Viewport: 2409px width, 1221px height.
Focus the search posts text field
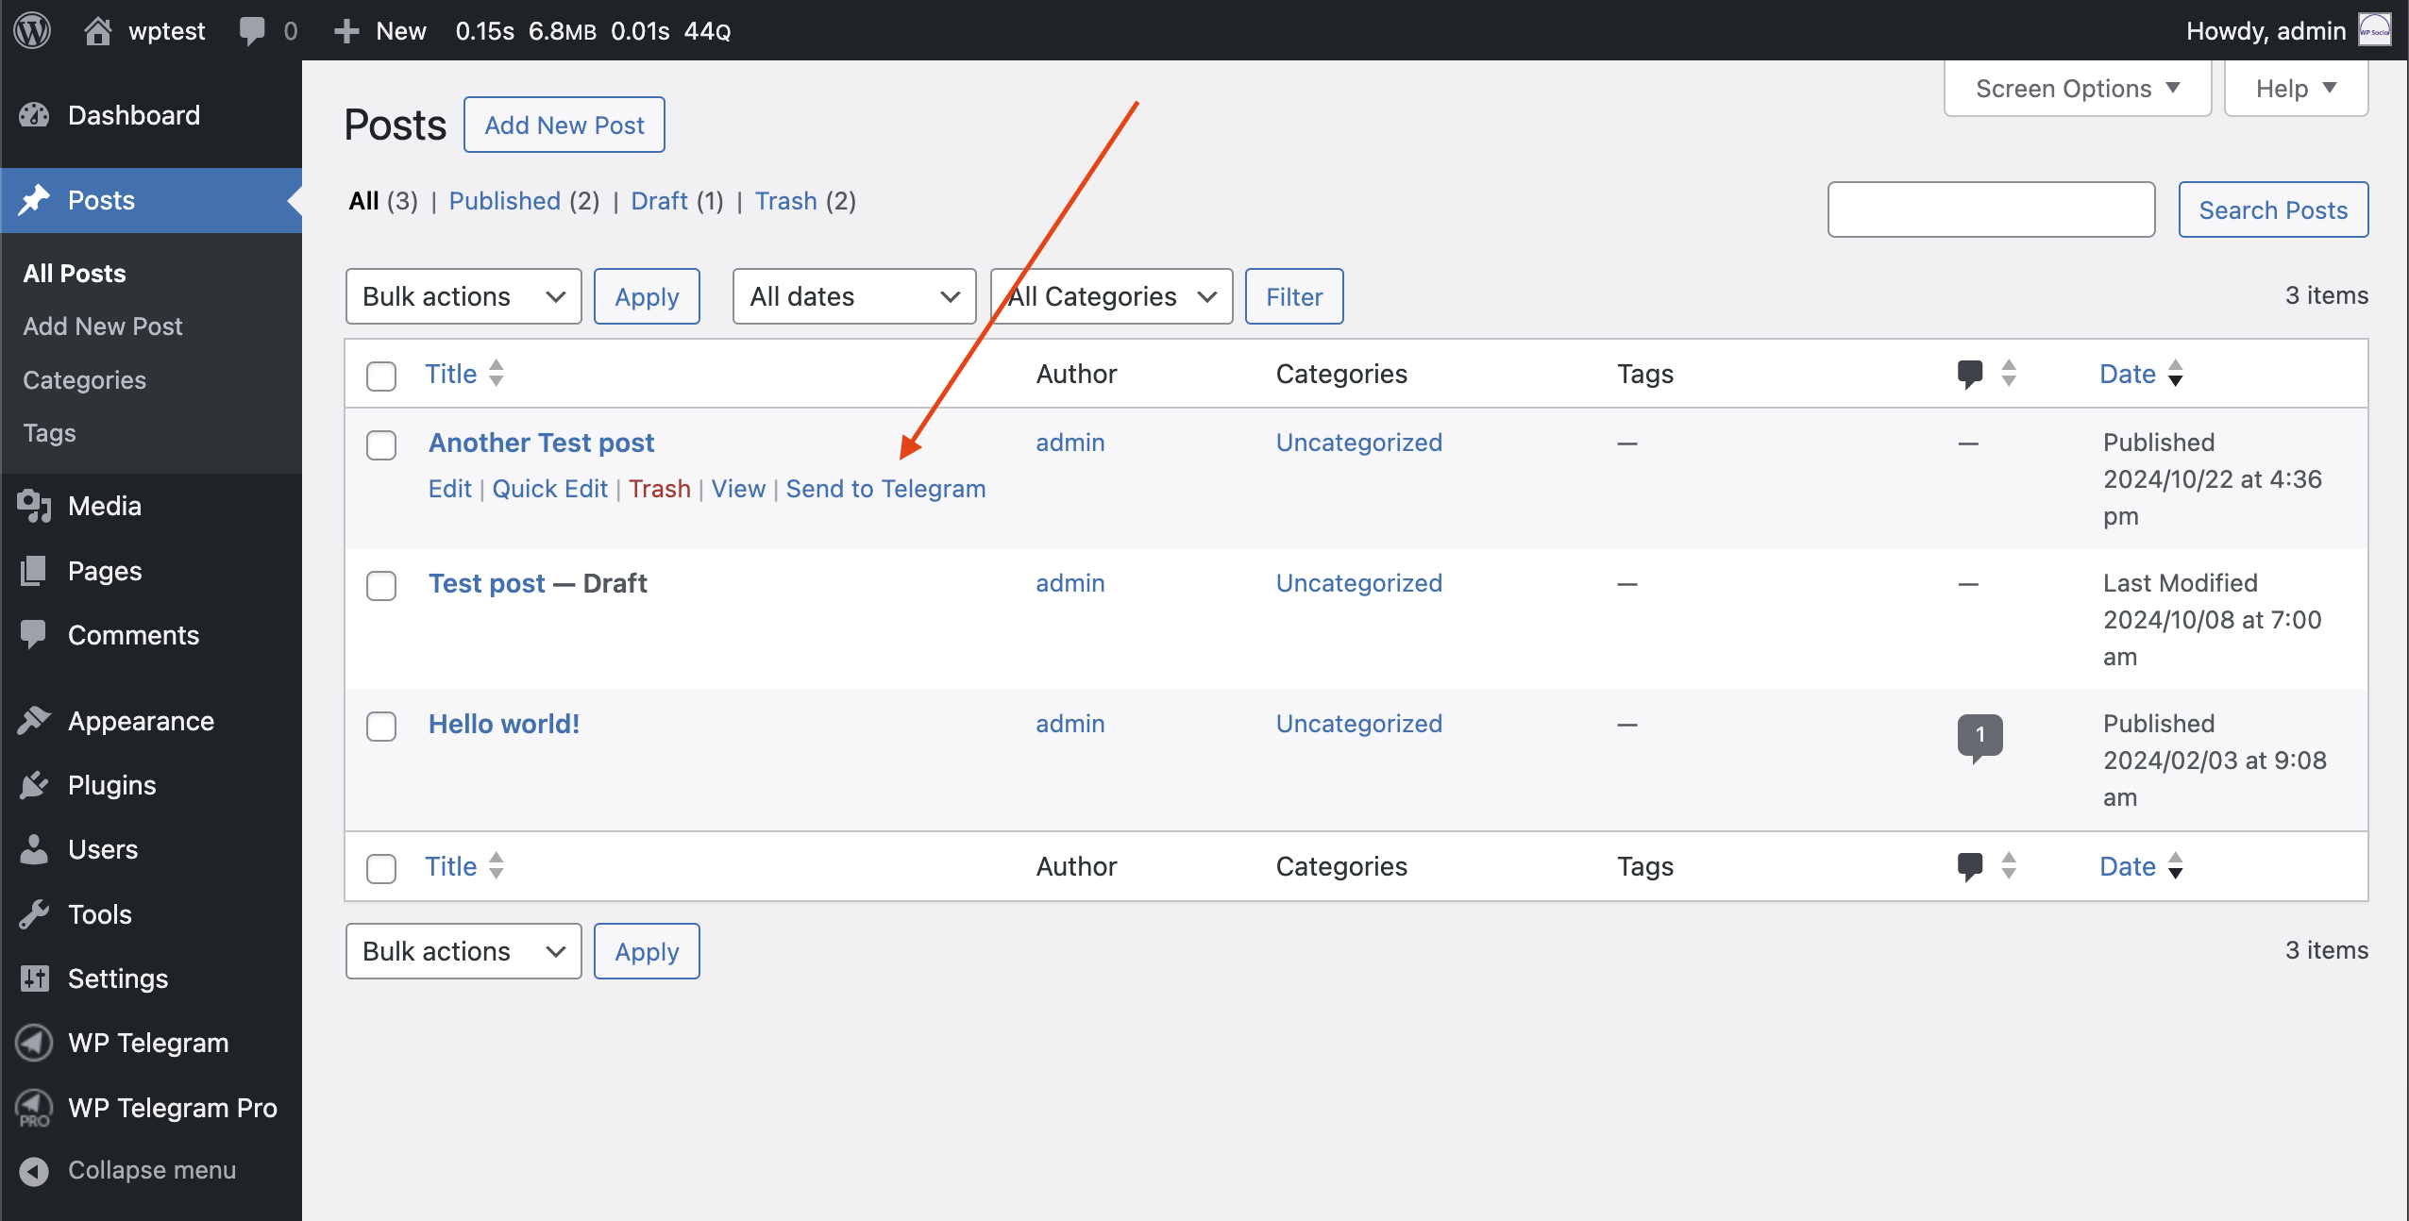pos(1991,209)
